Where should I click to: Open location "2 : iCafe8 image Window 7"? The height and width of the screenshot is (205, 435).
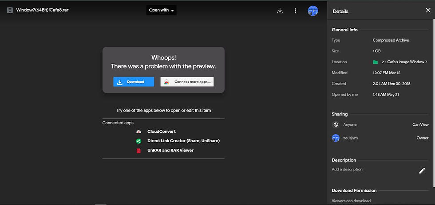coord(404,62)
